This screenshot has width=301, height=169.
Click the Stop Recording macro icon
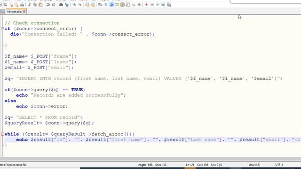[x=152, y=5]
